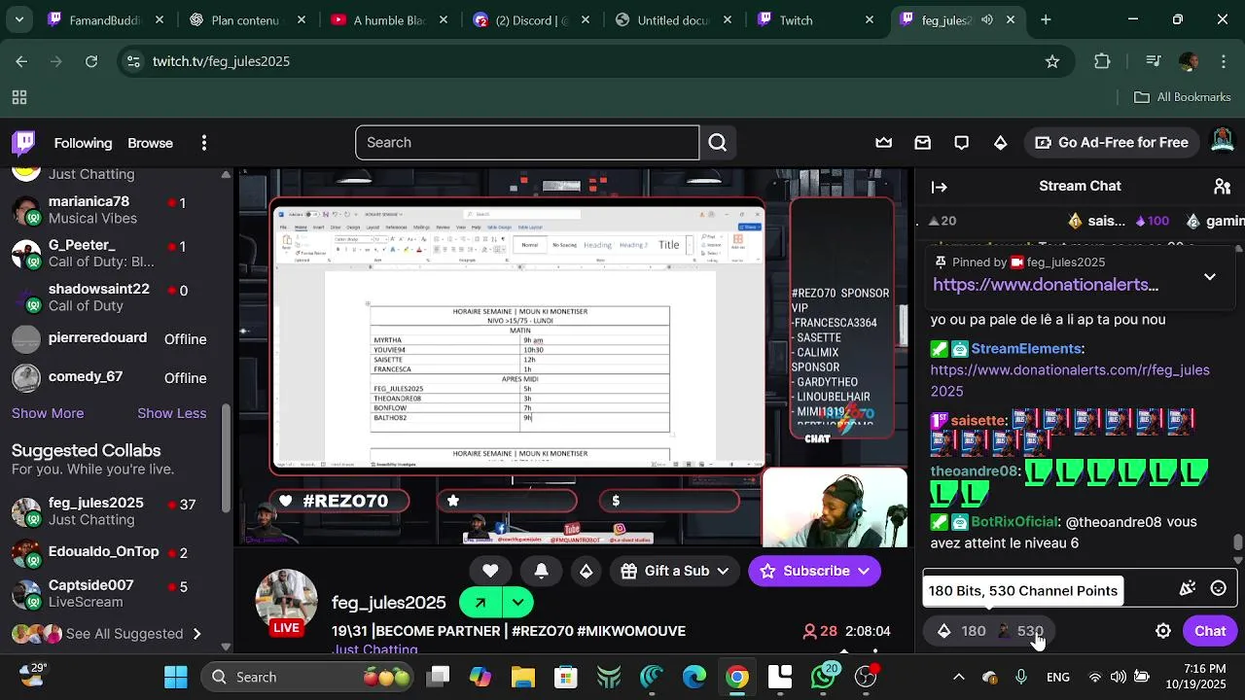Click the StreamElements username in chat

click(1026, 348)
